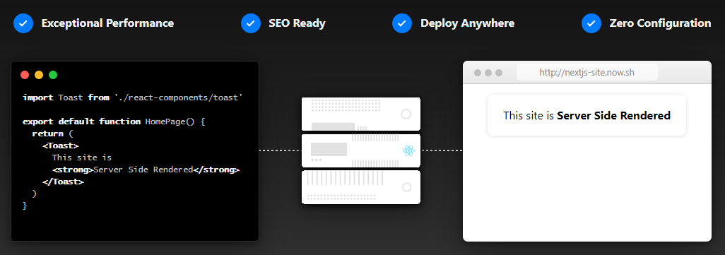Click the "SEO Ready" heading
This screenshot has width=725, height=255.
(297, 23)
